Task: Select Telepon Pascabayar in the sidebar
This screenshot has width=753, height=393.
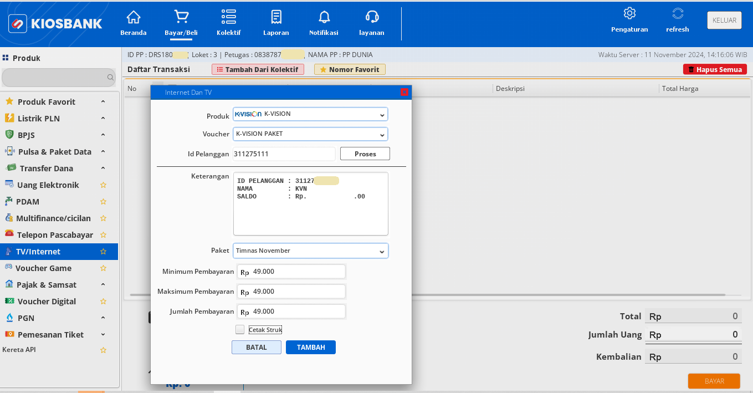Action: (59, 235)
